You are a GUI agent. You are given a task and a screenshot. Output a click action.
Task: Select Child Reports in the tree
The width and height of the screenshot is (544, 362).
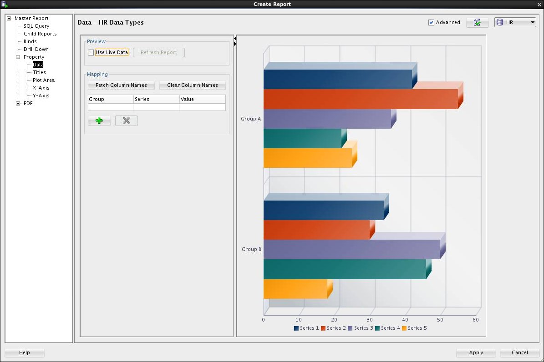[40, 34]
